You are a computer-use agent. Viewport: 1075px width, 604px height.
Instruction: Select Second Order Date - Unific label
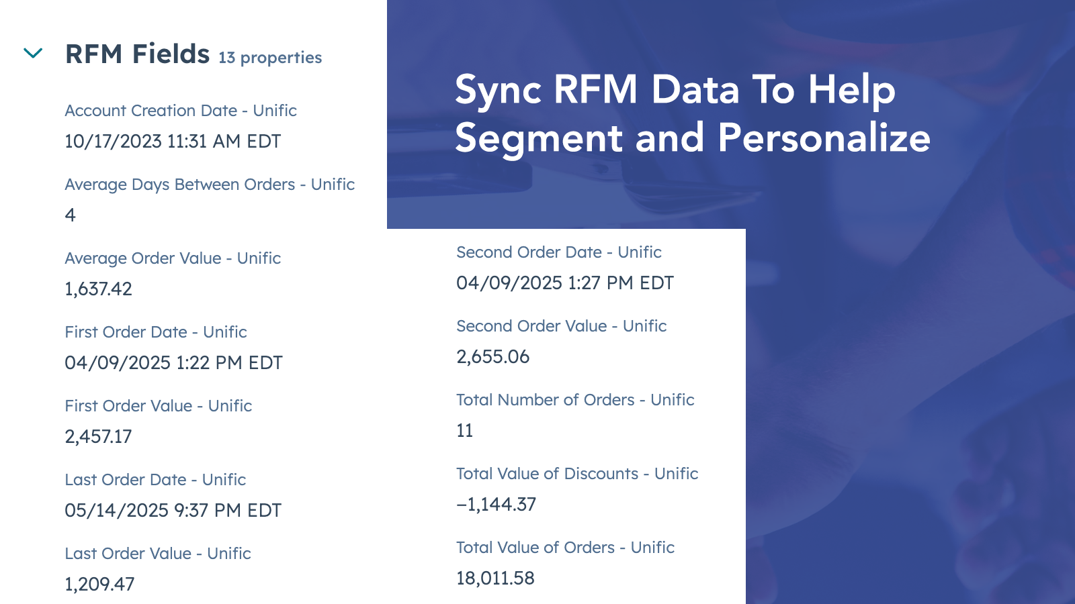(559, 252)
